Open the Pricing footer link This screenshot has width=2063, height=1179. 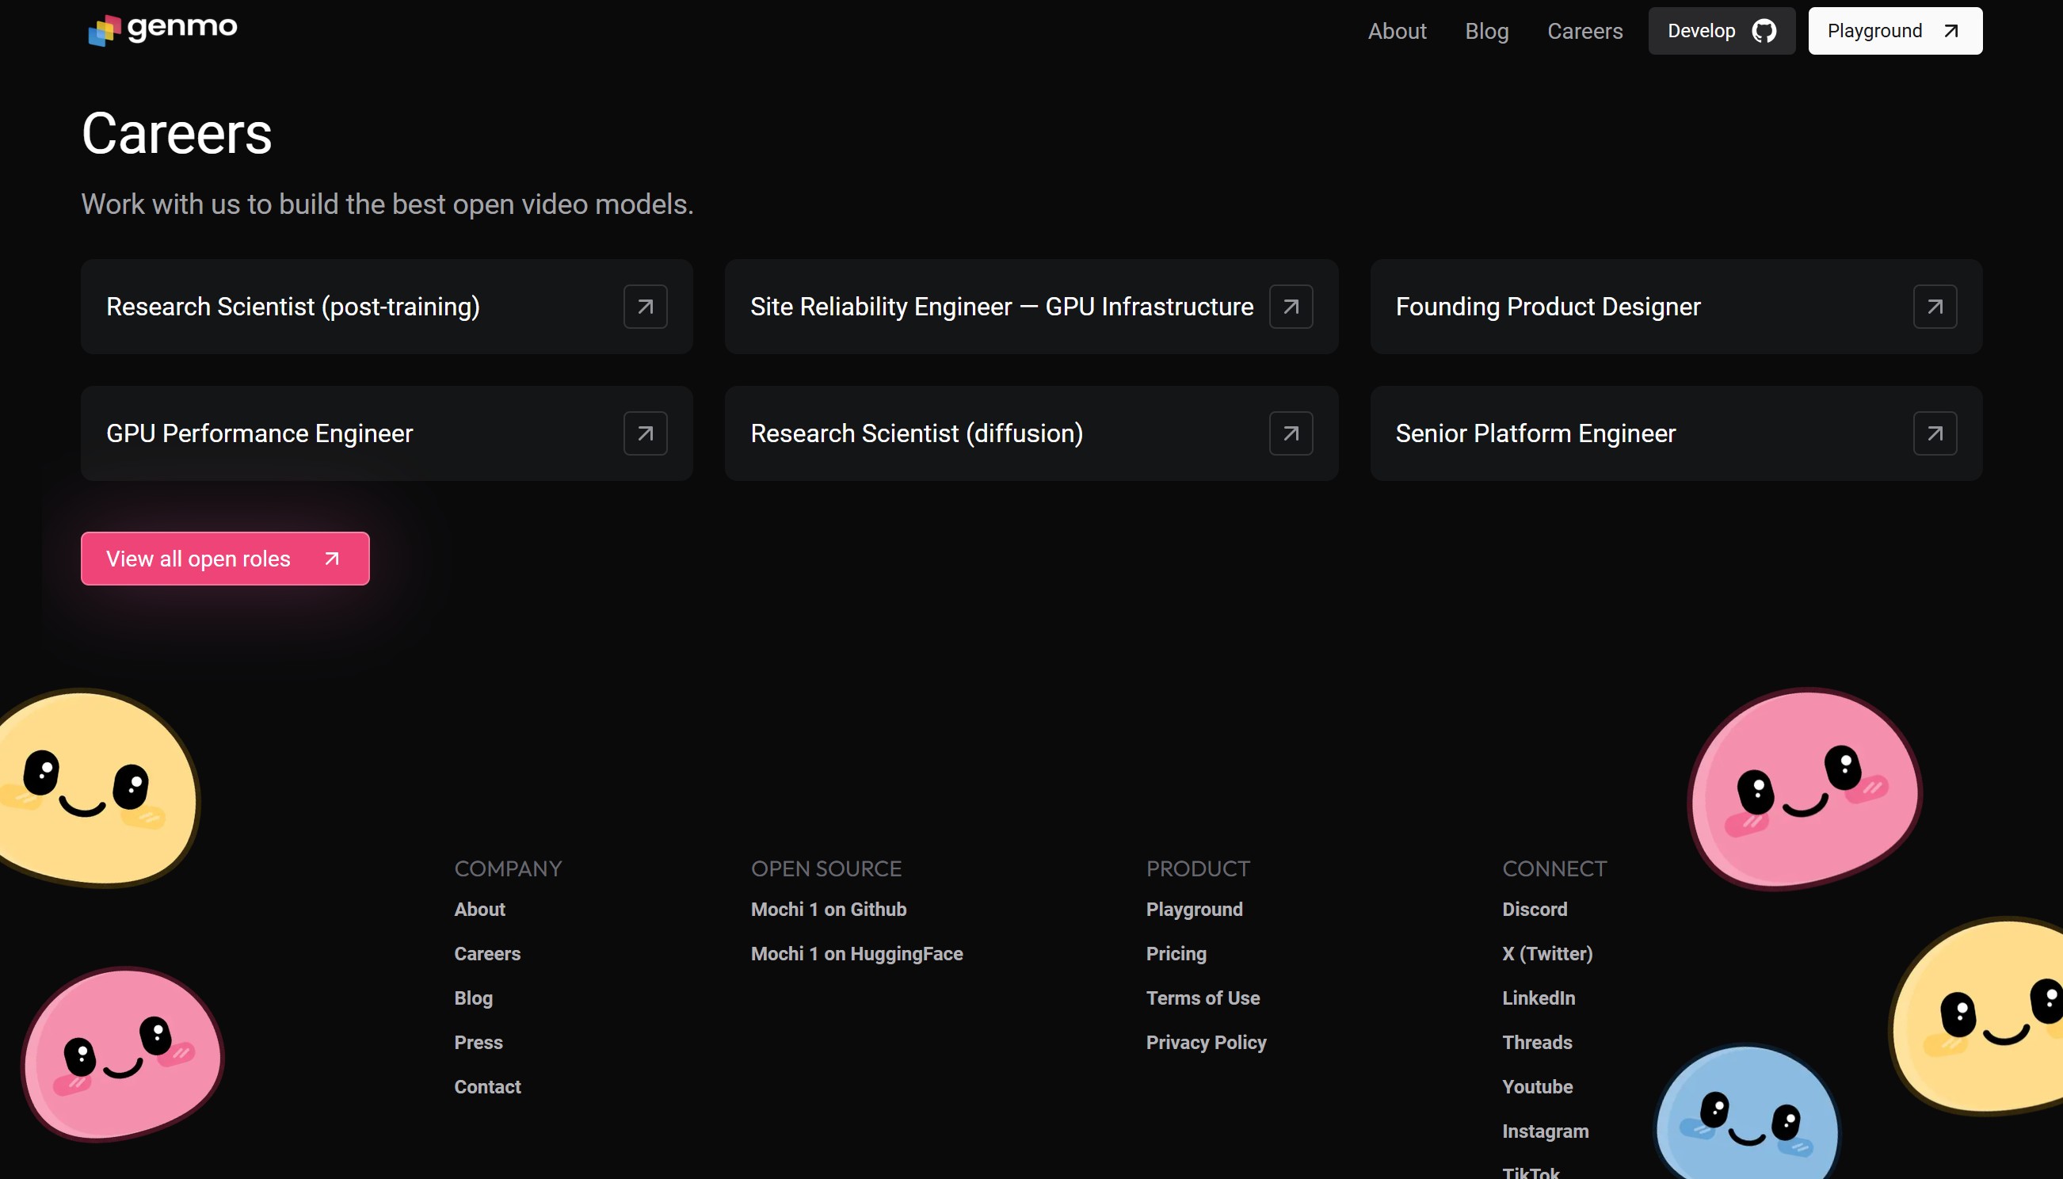[1176, 953]
